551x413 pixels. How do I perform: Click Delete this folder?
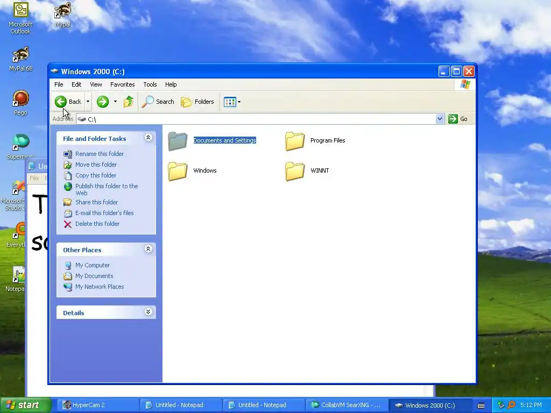point(97,224)
